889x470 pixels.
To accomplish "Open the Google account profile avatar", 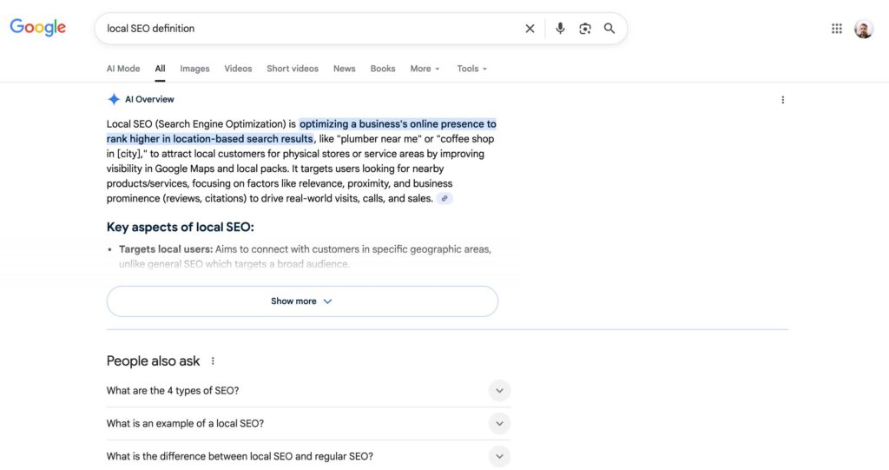I will click(x=864, y=29).
